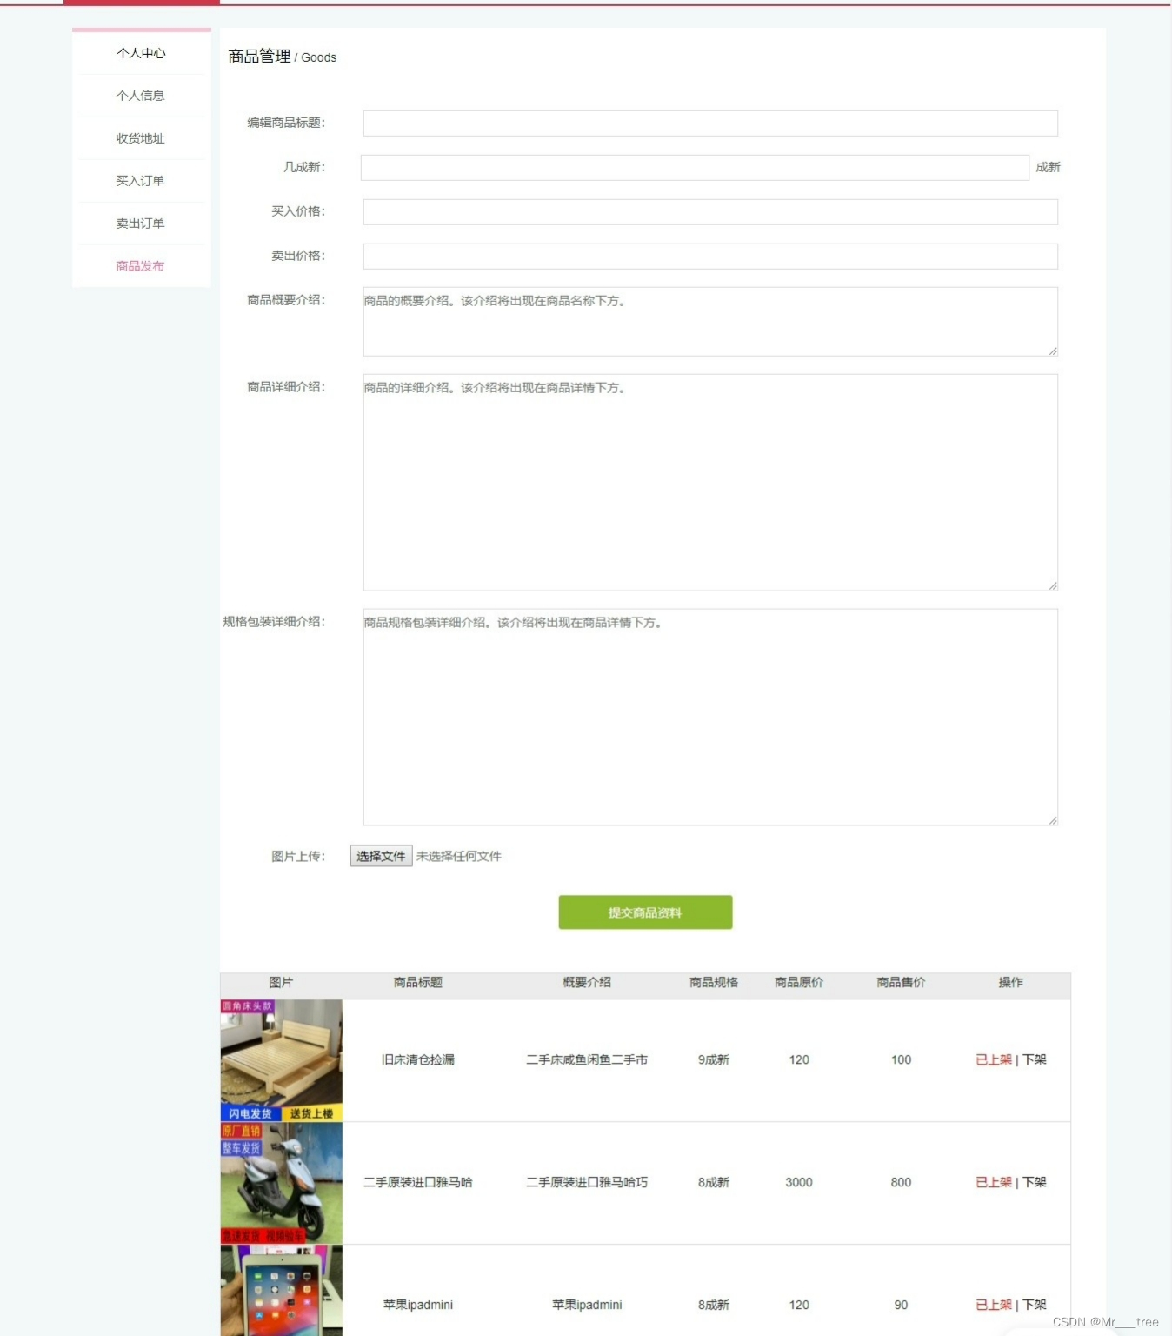The height and width of the screenshot is (1336, 1172).
Task: Select the 9成新 cell
Action: pyautogui.click(x=714, y=1059)
